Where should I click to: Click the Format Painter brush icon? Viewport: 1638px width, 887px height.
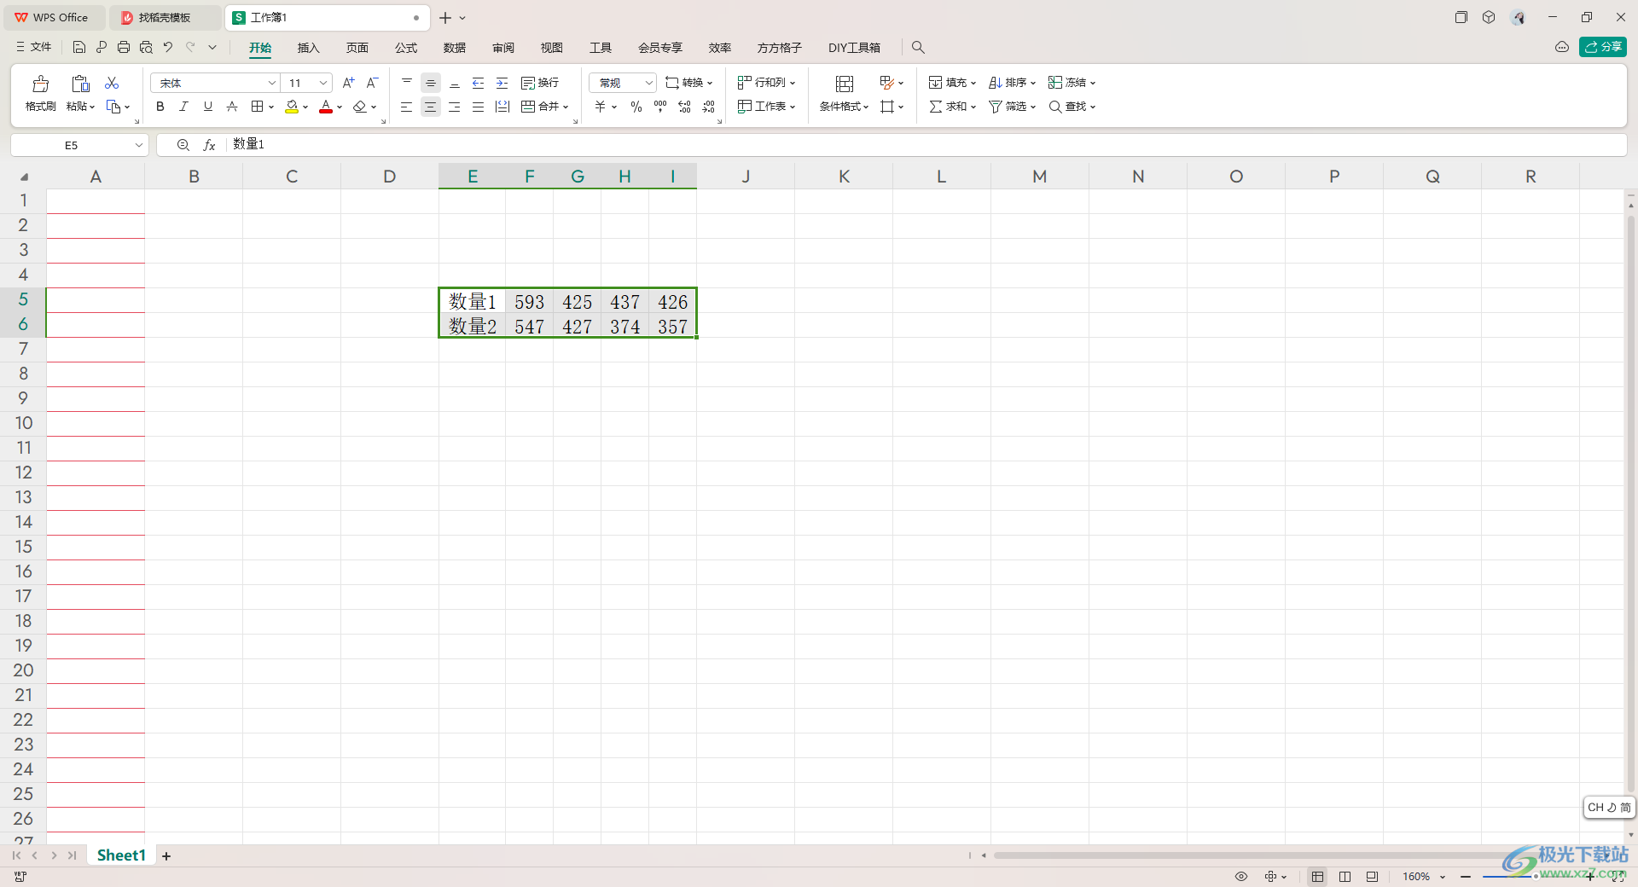point(40,84)
